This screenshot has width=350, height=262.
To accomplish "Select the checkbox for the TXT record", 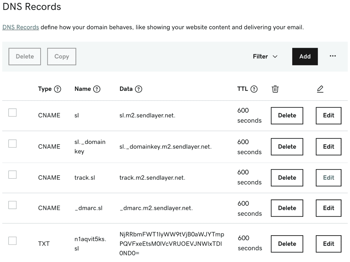I will point(12,240).
